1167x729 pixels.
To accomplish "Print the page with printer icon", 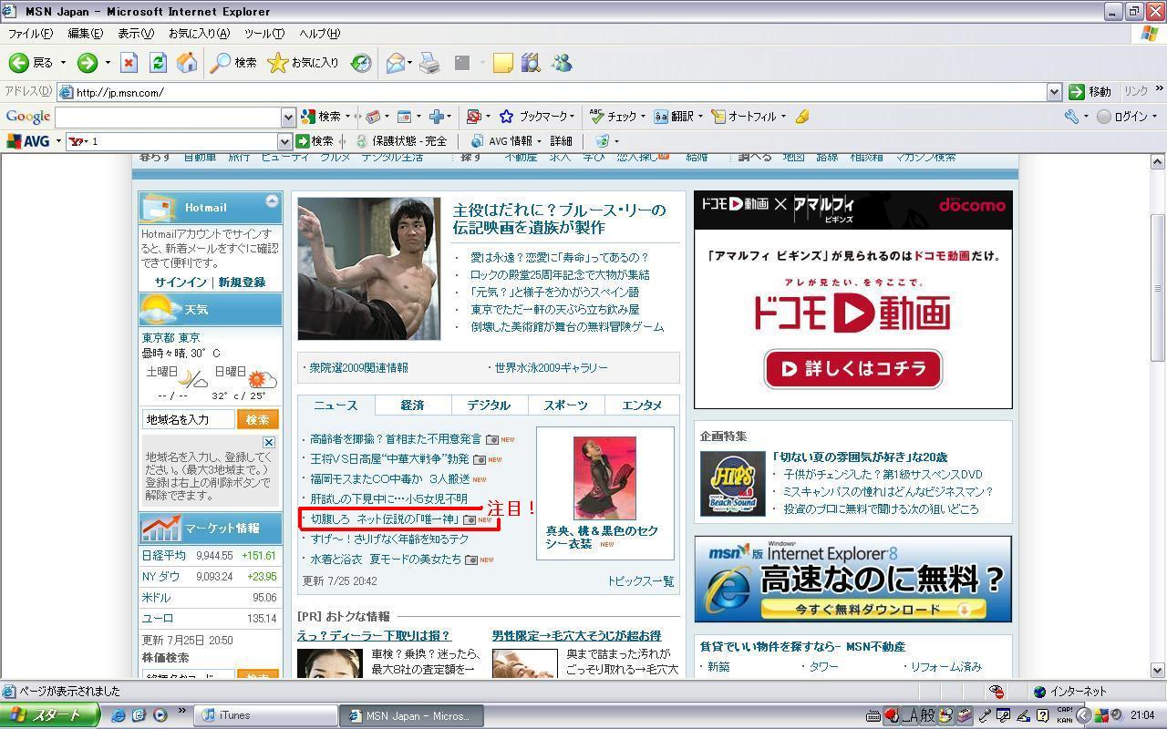I will 429,63.
